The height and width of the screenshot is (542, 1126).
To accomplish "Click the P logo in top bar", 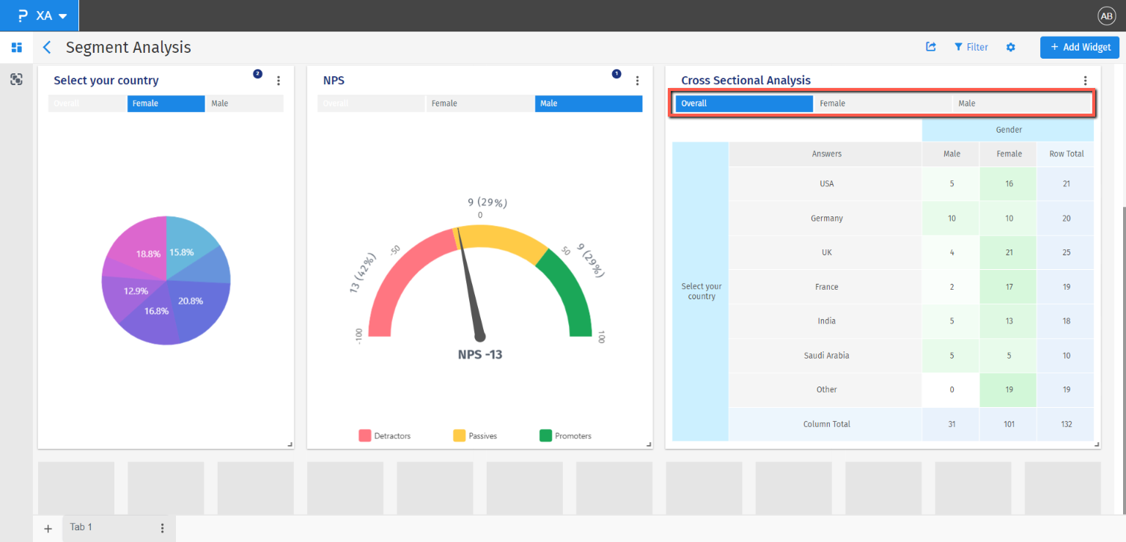I will click(23, 15).
